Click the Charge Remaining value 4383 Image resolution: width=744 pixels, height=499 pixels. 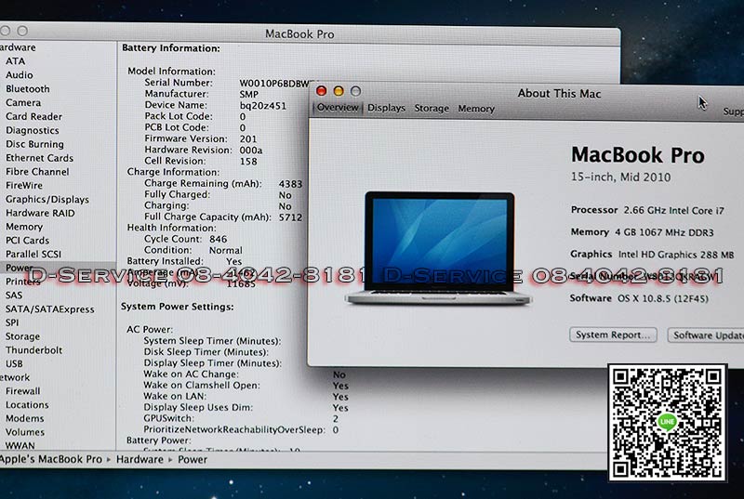click(x=290, y=184)
